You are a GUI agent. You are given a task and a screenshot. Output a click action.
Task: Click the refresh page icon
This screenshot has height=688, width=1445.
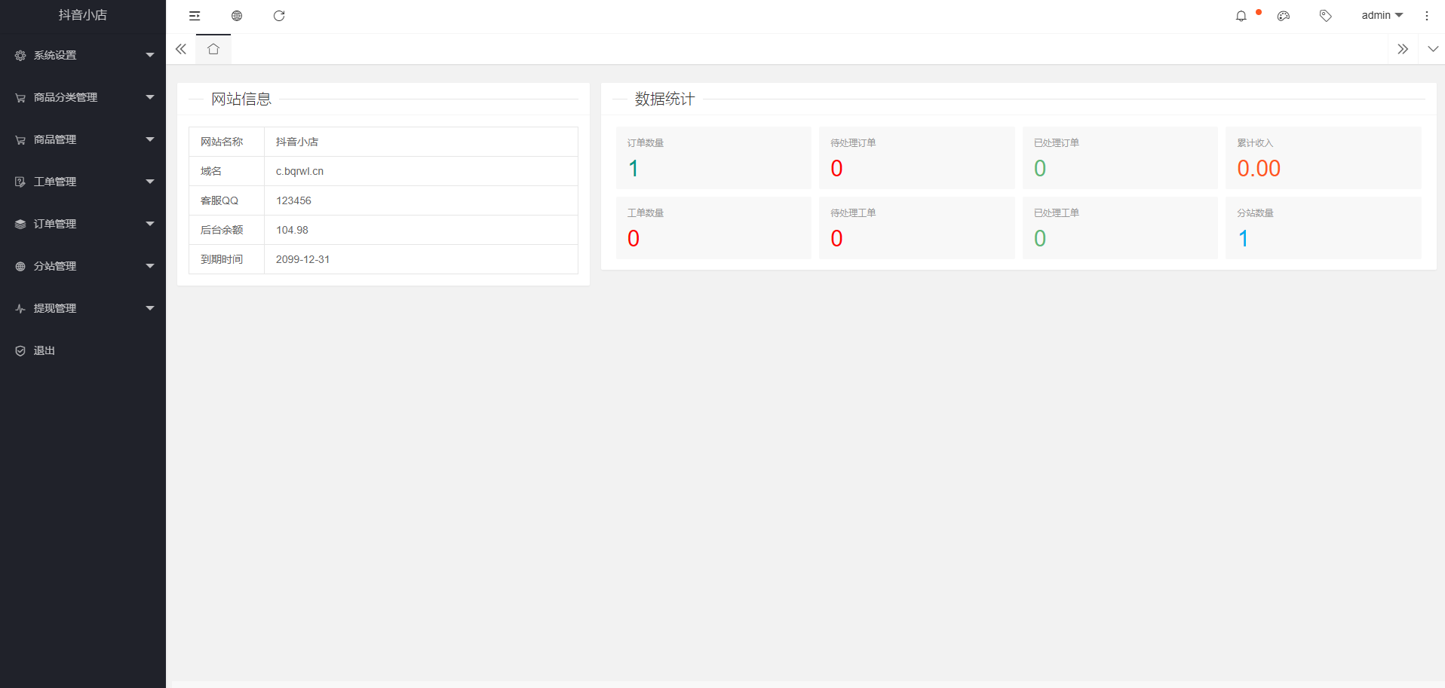(x=279, y=16)
